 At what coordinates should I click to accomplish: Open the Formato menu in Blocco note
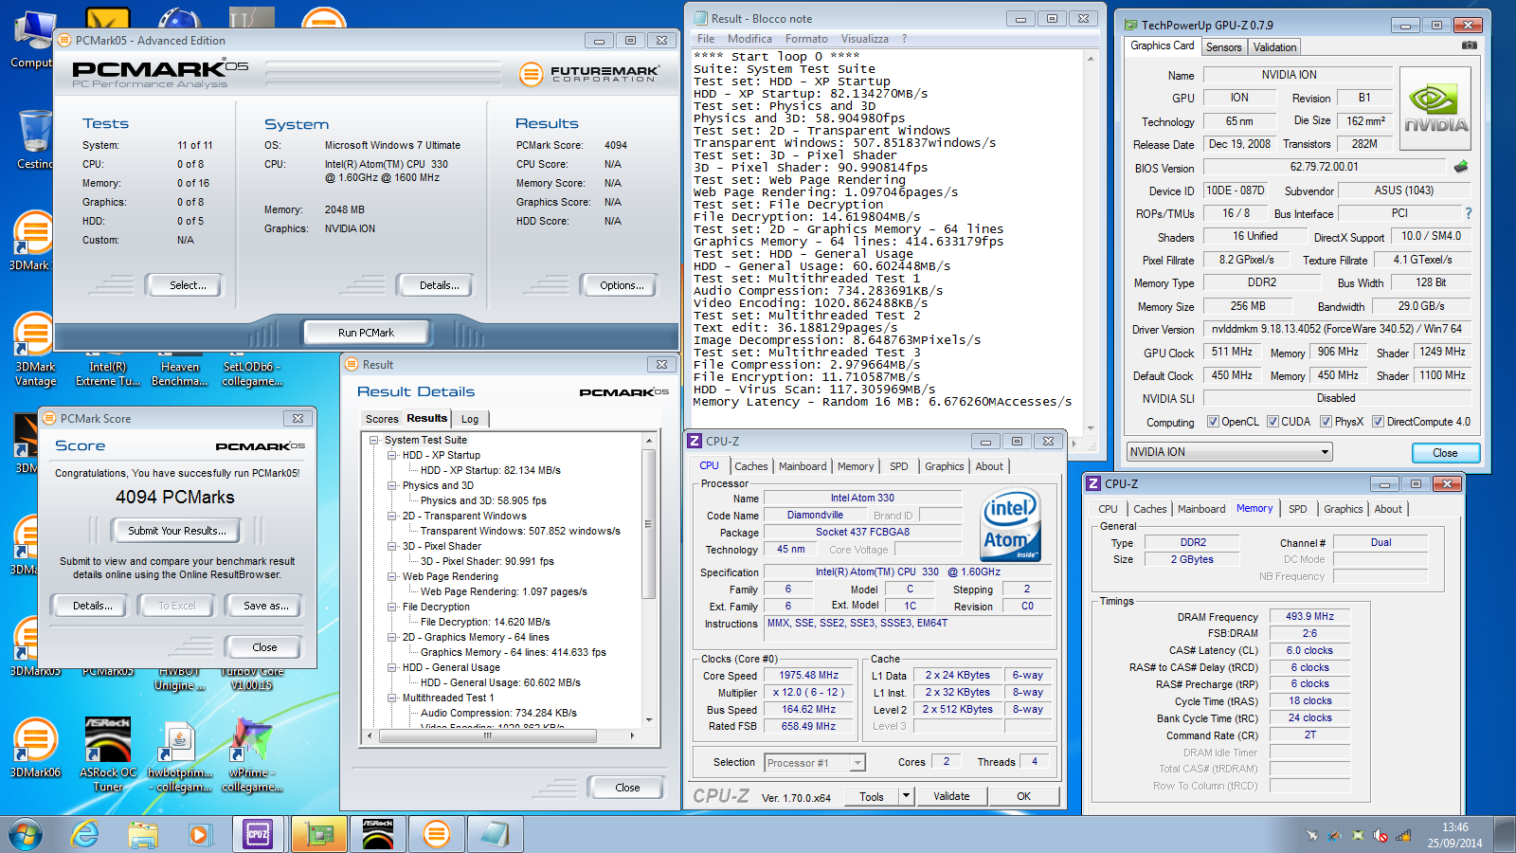pos(806,39)
